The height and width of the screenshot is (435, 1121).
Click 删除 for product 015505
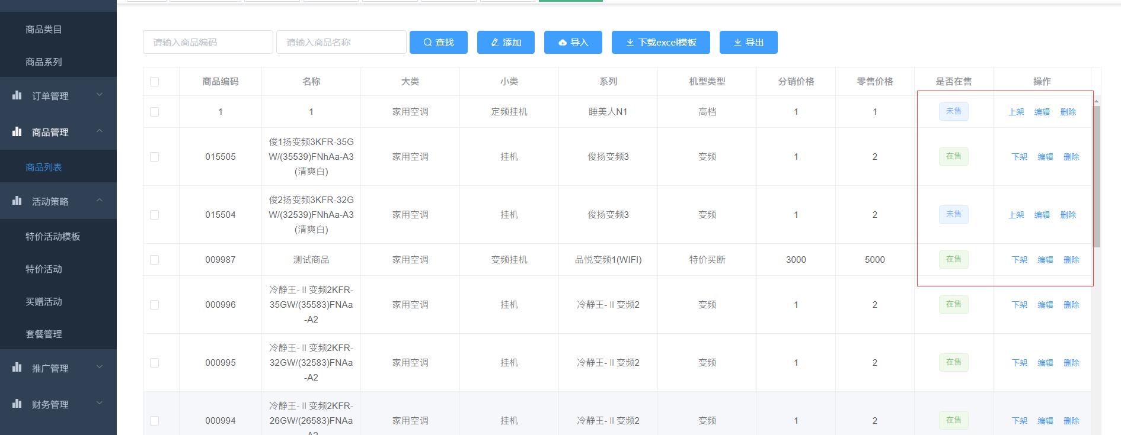coord(1071,157)
